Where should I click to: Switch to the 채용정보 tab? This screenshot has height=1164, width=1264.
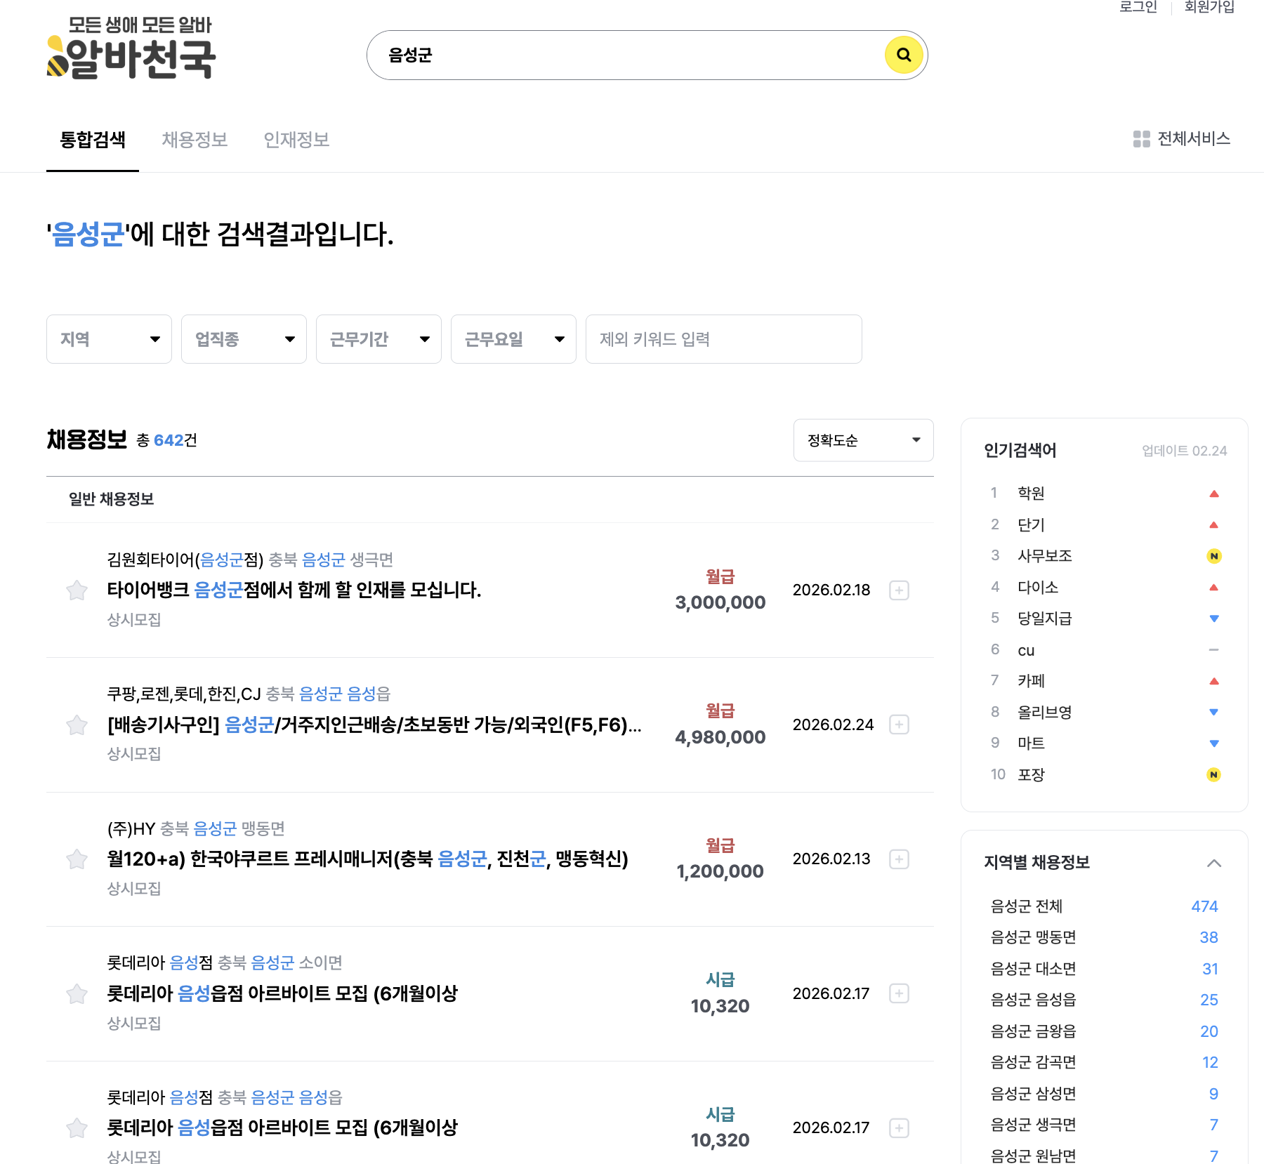click(x=195, y=140)
